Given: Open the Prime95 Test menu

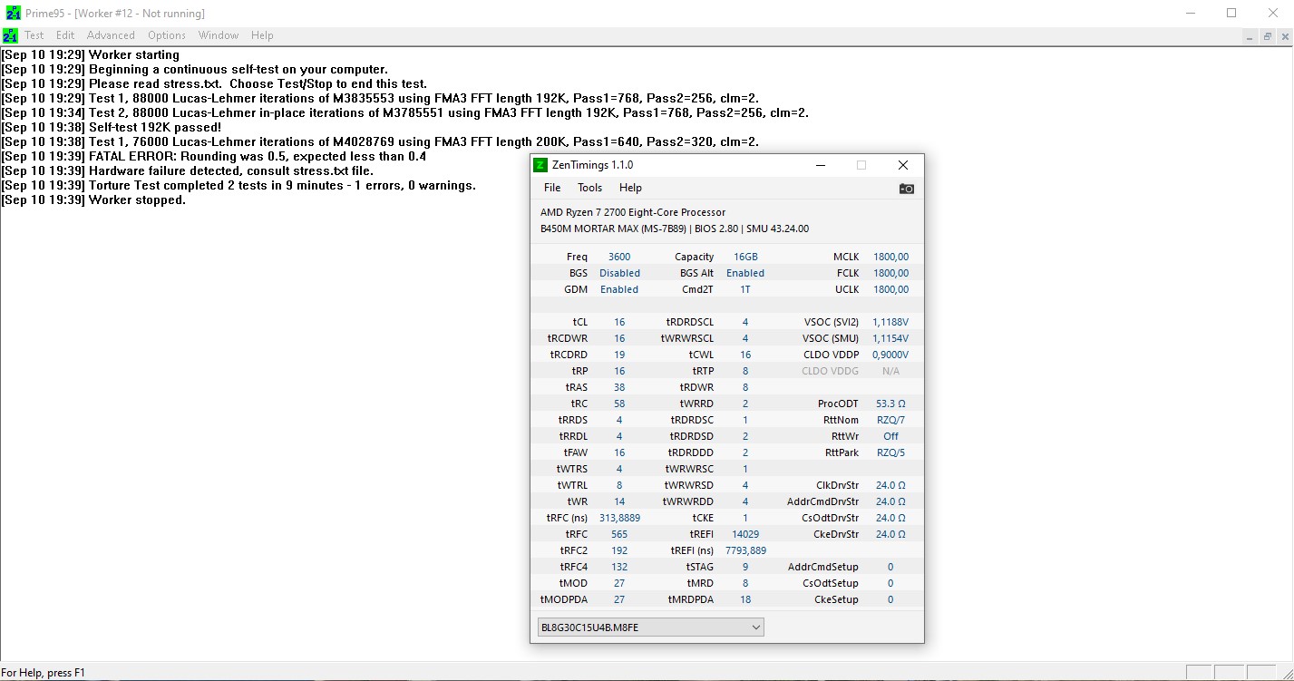Looking at the screenshot, I should 34,35.
